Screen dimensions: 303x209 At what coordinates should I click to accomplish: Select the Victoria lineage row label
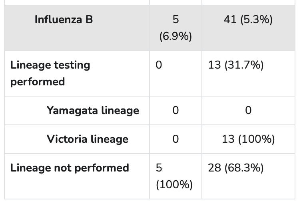[x=88, y=139]
